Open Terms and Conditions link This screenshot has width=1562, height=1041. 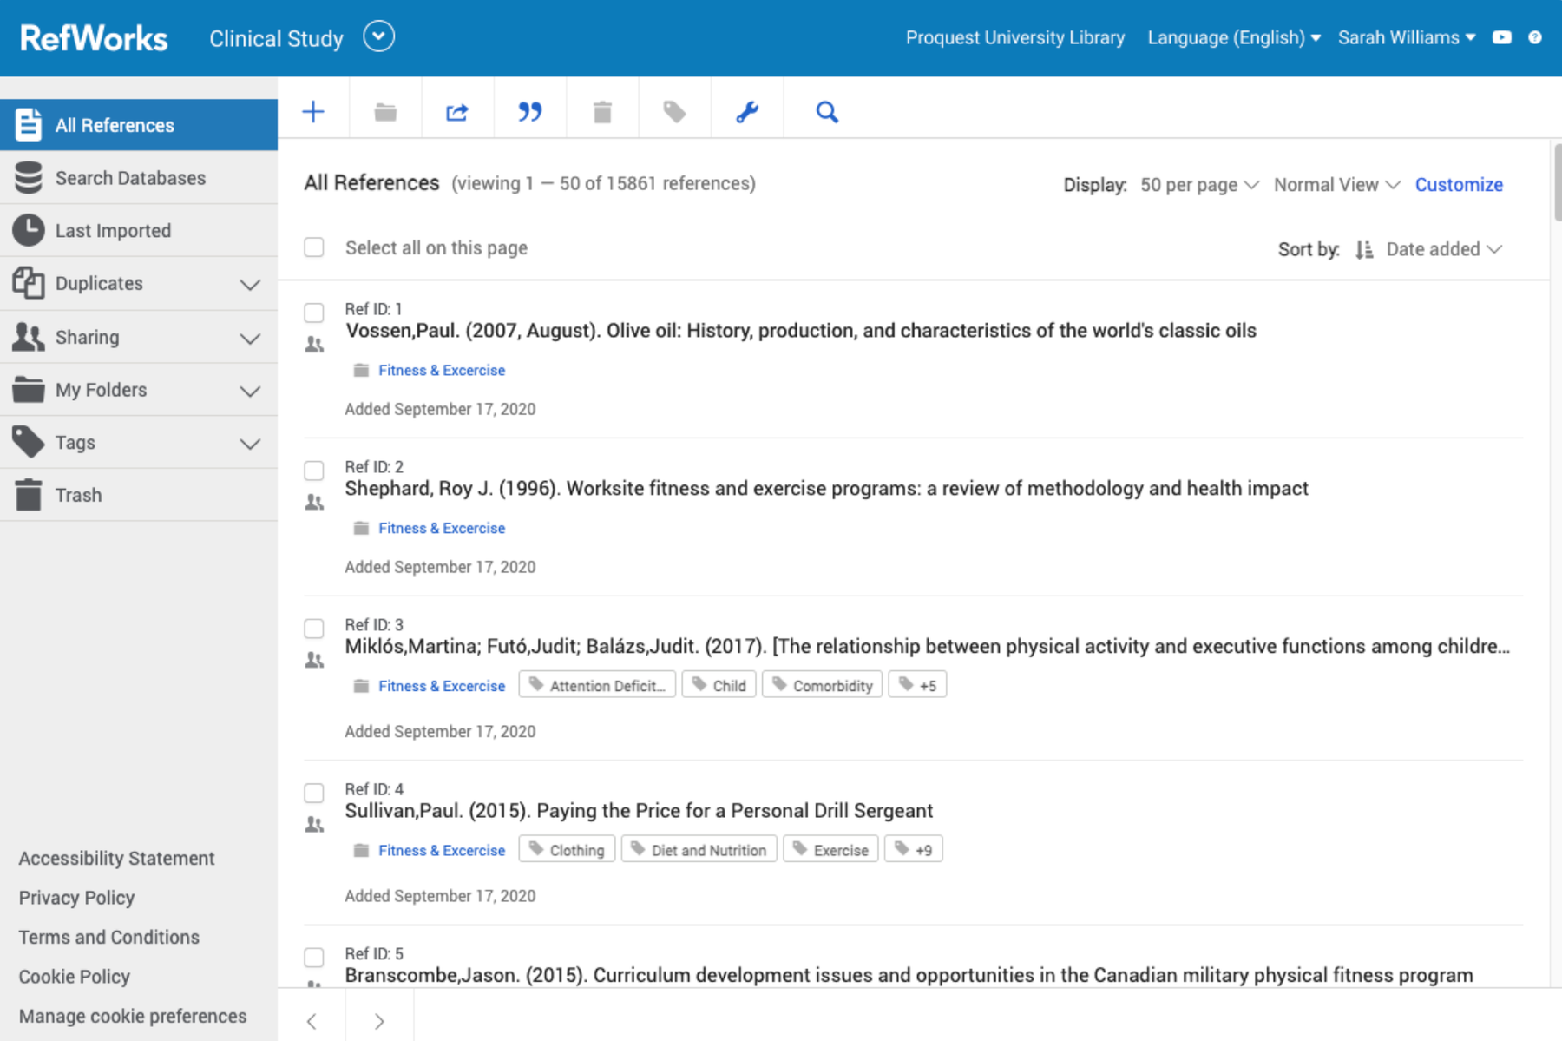(109, 937)
